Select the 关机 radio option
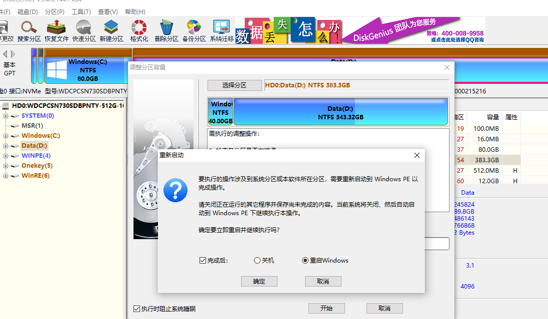Screen dimensions: 548x319 [x=257, y=261]
